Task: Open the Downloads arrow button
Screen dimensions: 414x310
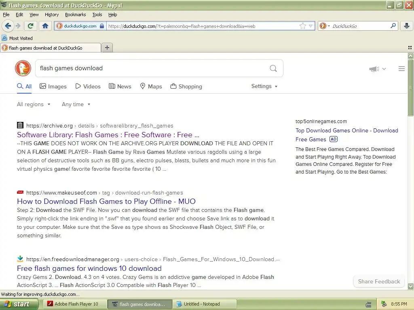Action: coord(407,26)
